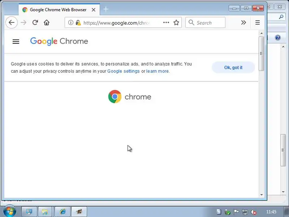This screenshot has height=217, width=289.
Task: Grab the Firefox vertical scrollbar thumb
Action: click(261, 54)
